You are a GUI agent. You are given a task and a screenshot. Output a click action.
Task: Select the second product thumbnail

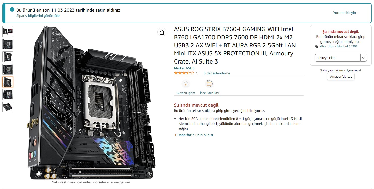(x=8, y=44)
